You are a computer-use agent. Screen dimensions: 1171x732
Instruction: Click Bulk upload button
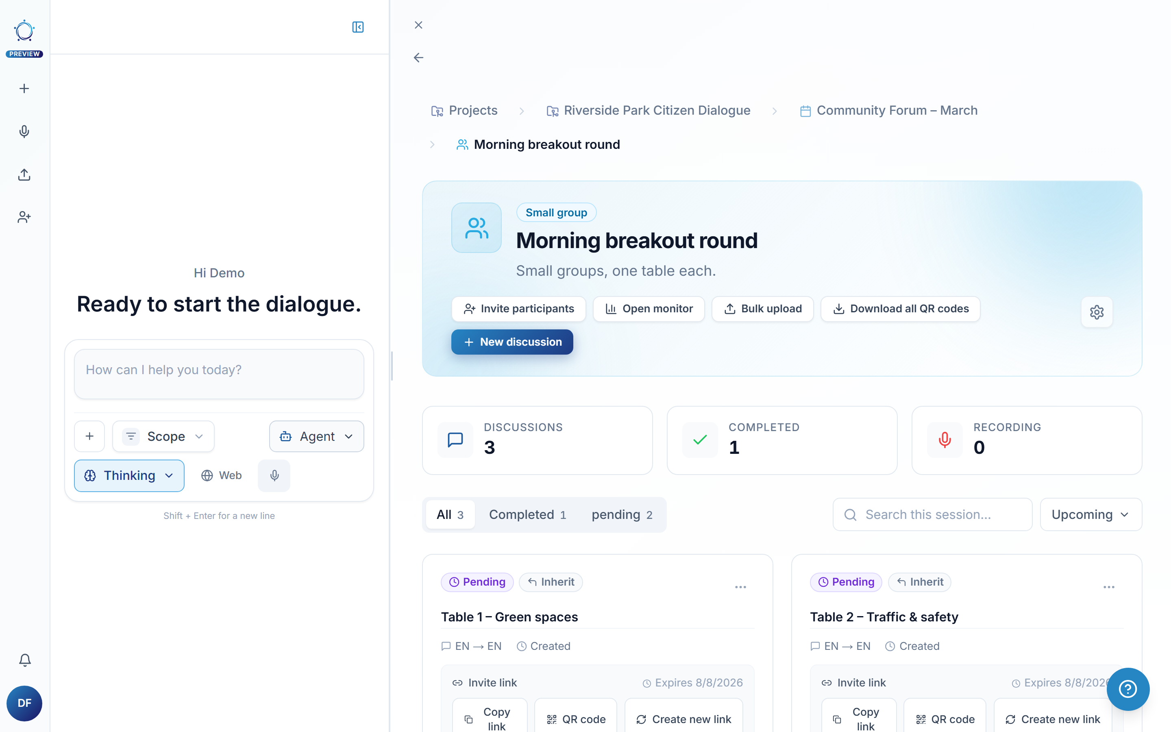(763, 309)
